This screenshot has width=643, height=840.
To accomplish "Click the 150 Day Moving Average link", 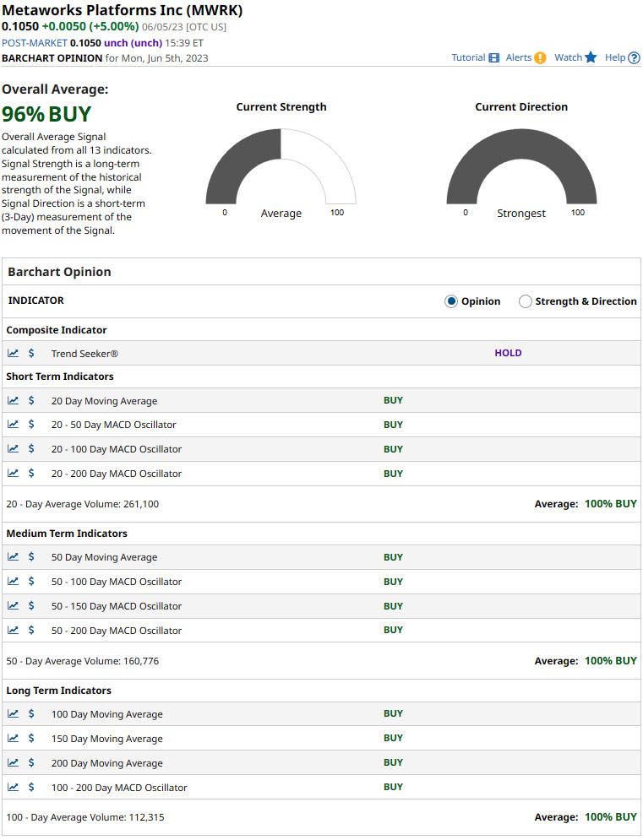I will click(106, 739).
